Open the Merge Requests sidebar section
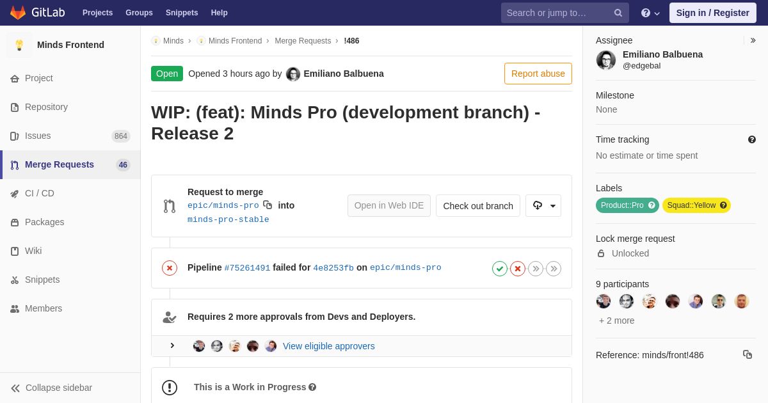The image size is (768, 403). [x=70, y=164]
